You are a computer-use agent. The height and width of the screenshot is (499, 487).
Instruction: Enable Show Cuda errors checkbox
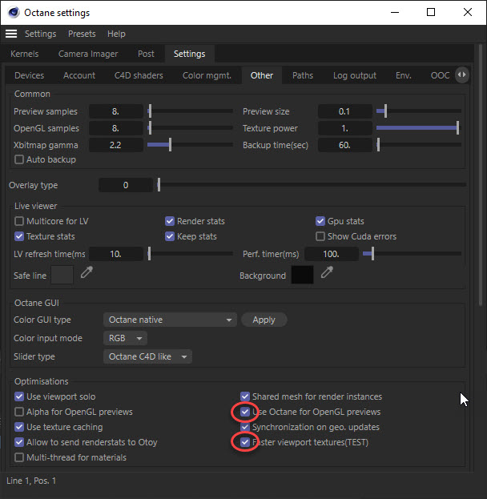coord(320,236)
